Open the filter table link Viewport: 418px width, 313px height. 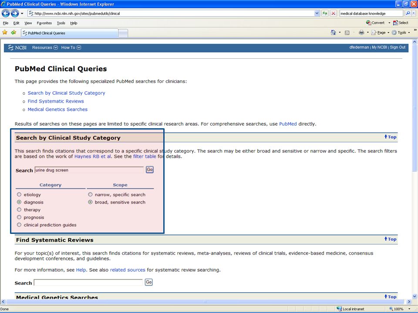coord(145,156)
